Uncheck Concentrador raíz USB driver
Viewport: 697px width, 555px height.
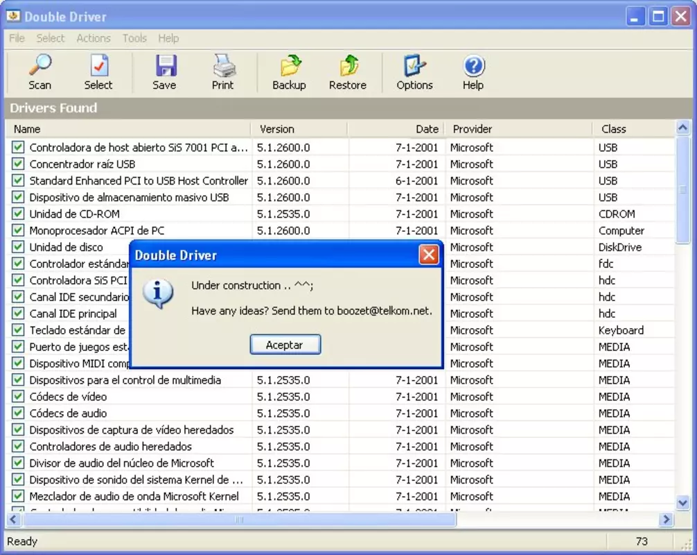point(18,164)
